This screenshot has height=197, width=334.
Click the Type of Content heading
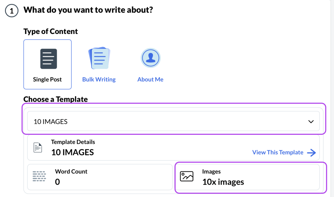[x=50, y=31]
